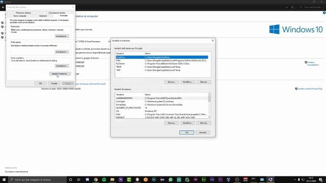Screen dimensions: 326x183
Task: Switch to the Nome computer tab
Action: [x=20, y=16]
